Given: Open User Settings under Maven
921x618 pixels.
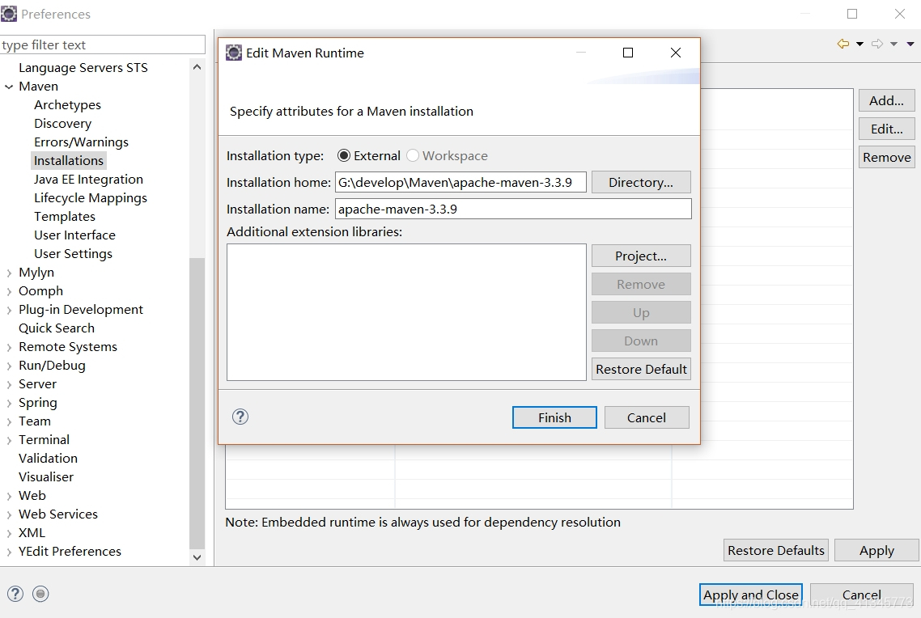Looking at the screenshot, I should click(74, 253).
